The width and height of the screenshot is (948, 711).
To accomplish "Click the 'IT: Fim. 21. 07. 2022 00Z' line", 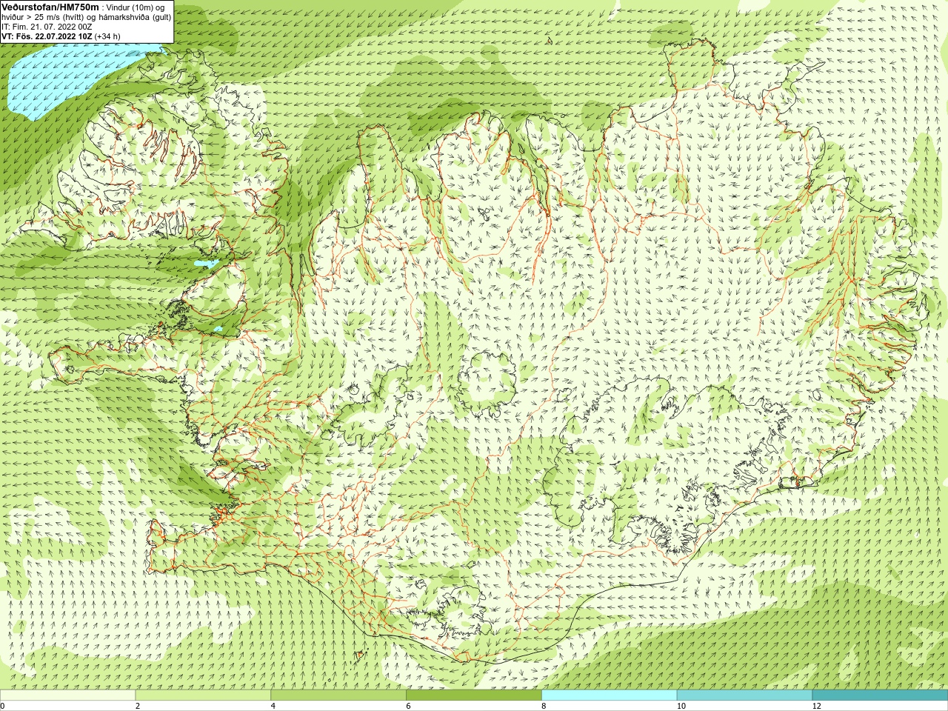I will [47, 27].
